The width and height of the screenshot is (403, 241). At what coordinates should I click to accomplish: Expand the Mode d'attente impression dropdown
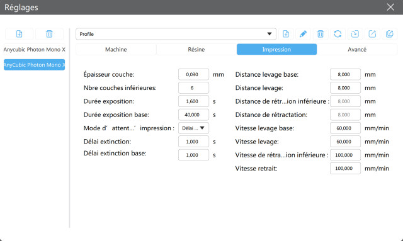point(193,128)
